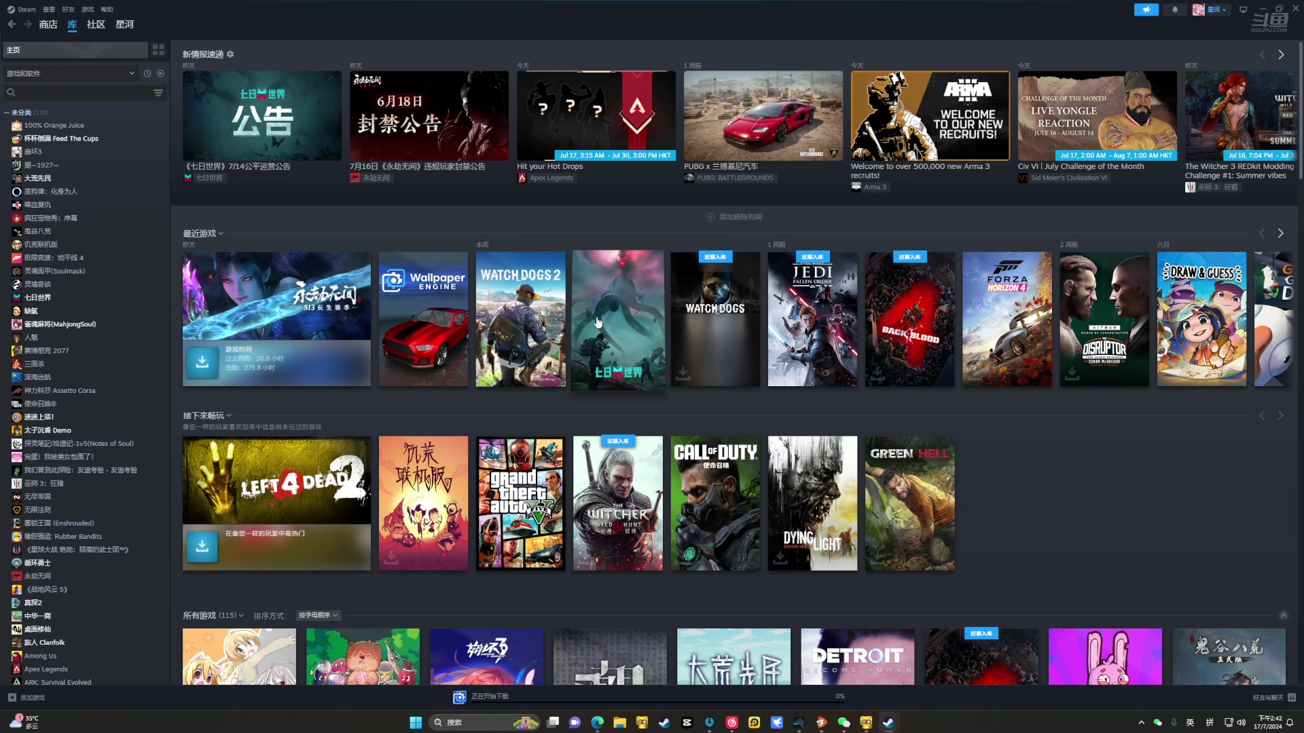
Task: Toggle the ready-to-play filter icon
Action: 161,73
